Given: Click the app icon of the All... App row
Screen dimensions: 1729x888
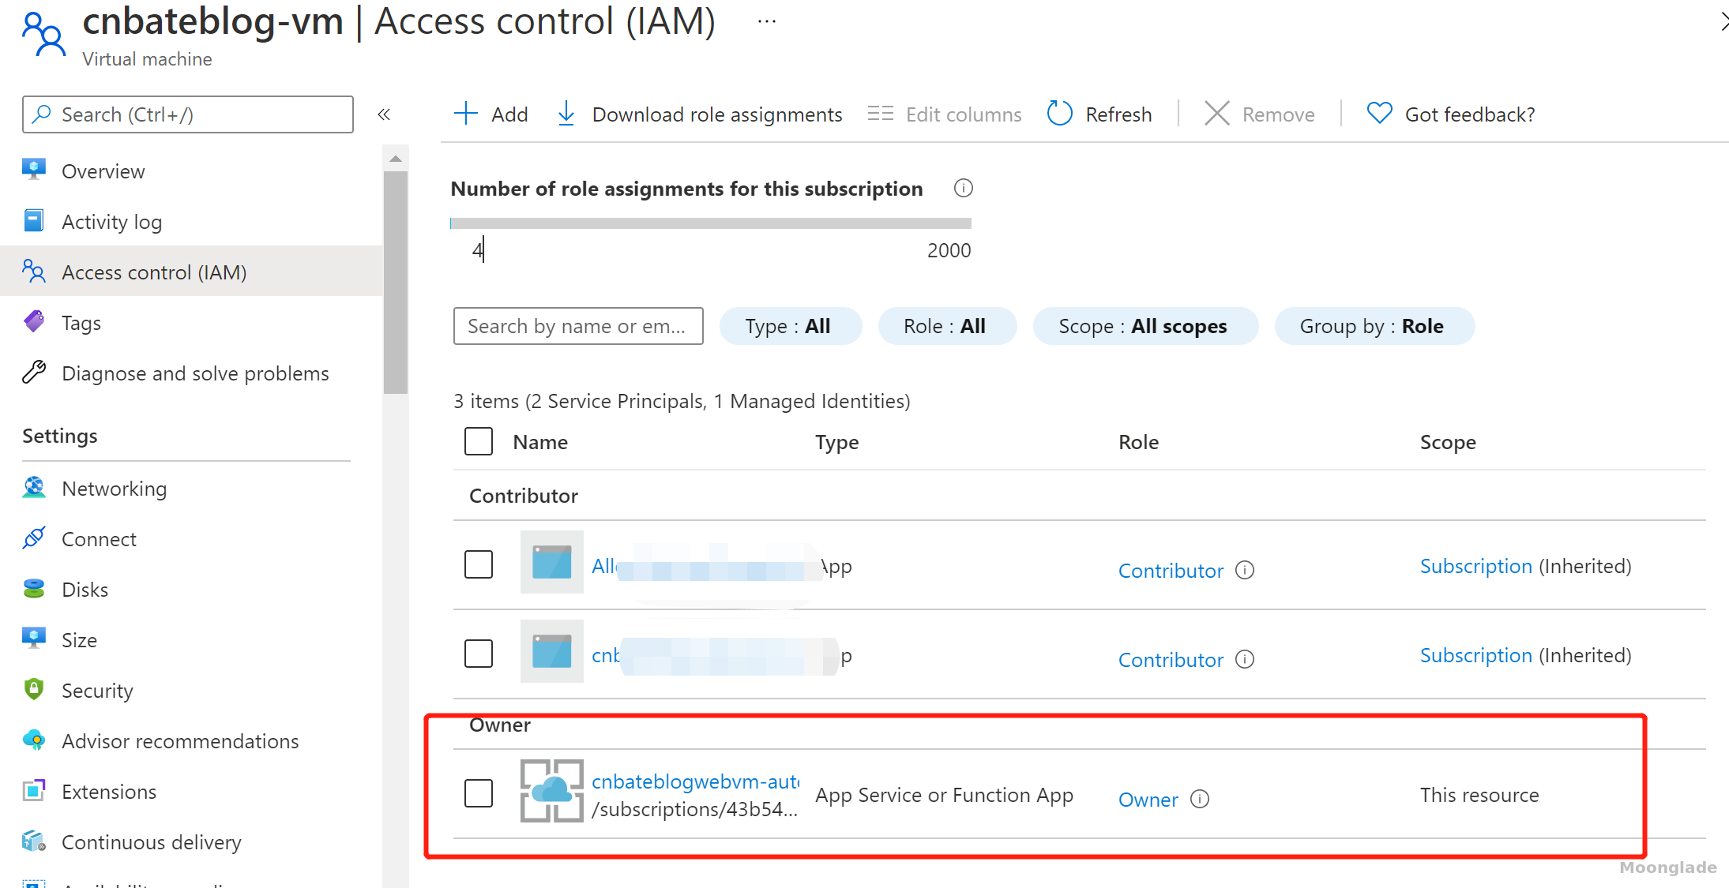Looking at the screenshot, I should click(x=552, y=562).
